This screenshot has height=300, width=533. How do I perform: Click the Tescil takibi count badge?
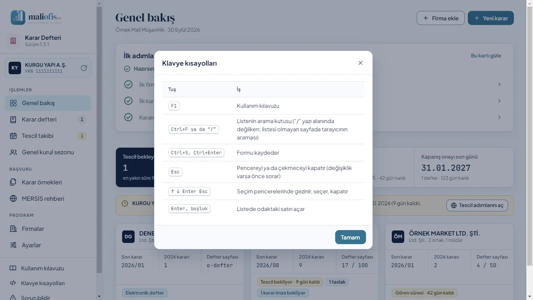82,136
